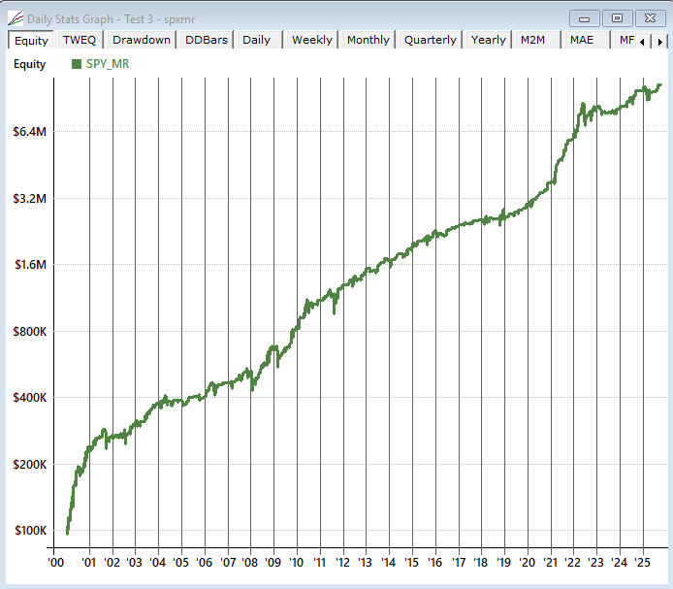This screenshot has width=673, height=589.
Task: Open the partially hidden MF tab
Action: point(625,40)
